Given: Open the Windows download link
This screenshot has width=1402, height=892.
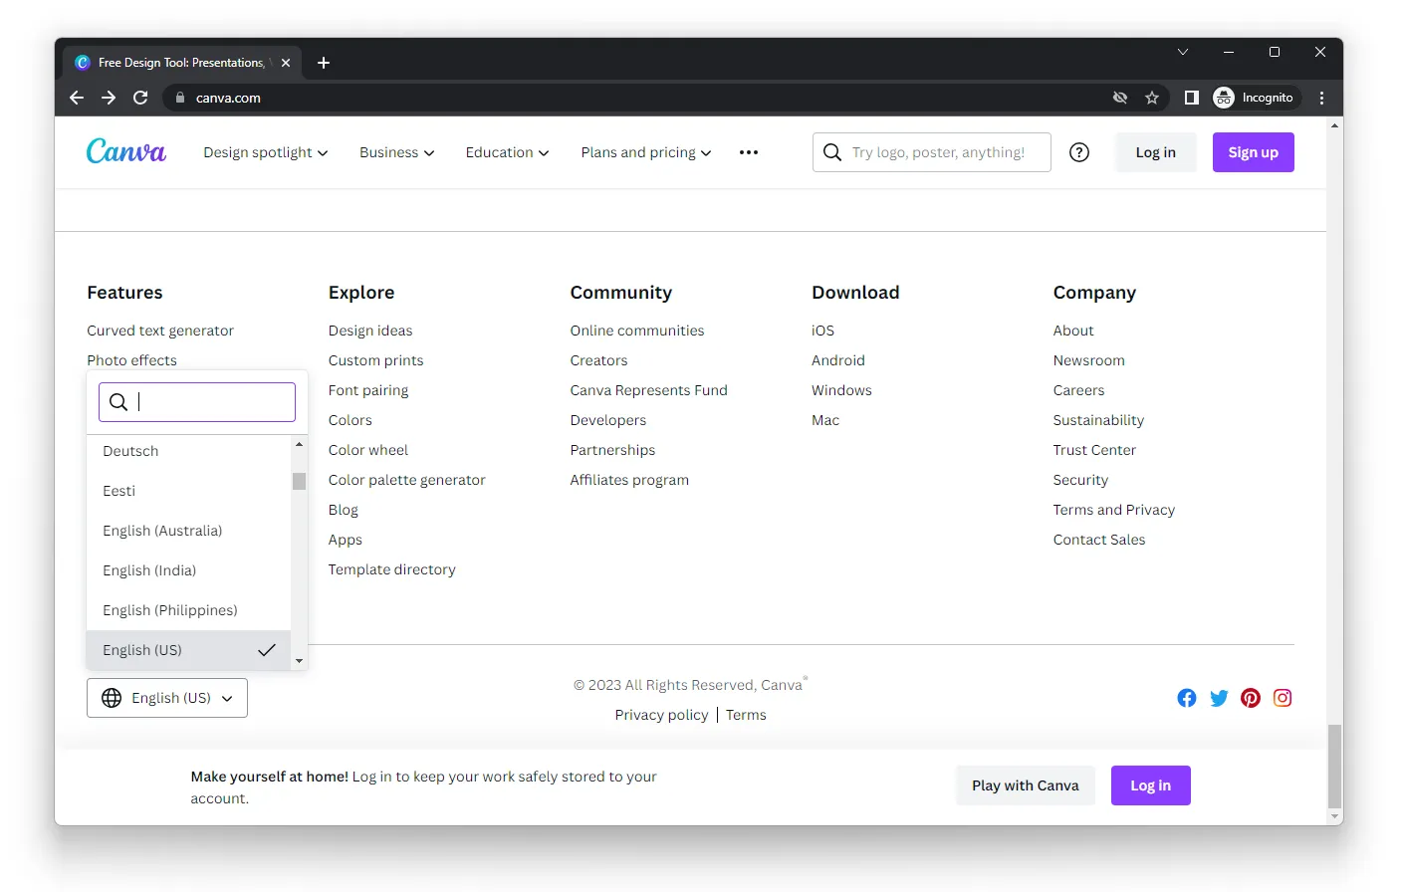Looking at the screenshot, I should point(841,390).
